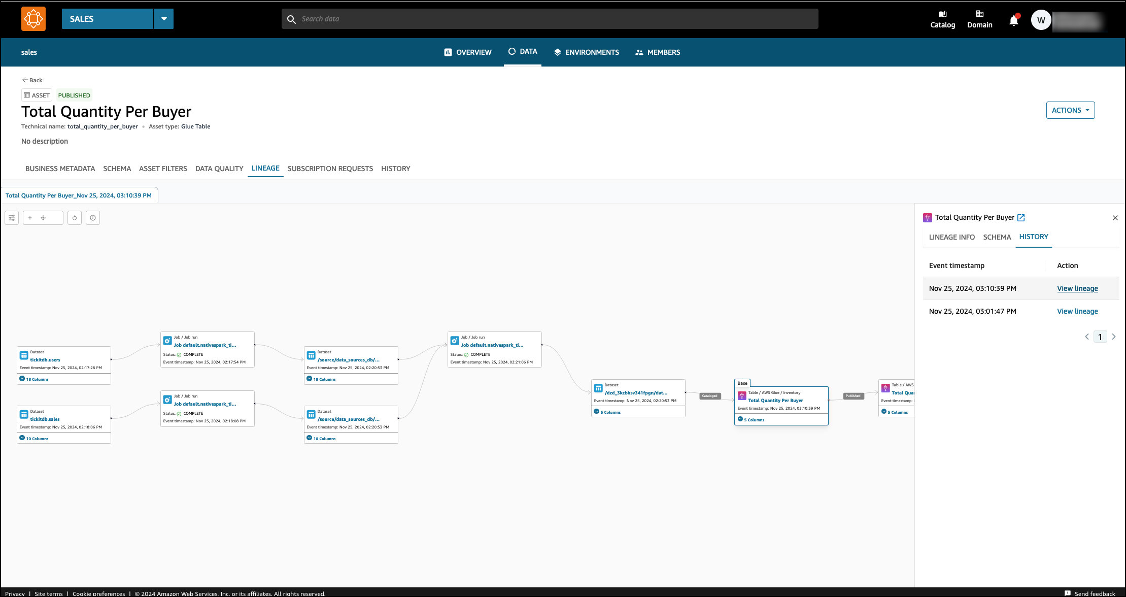Image resolution: width=1126 pixels, height=597 pixels.
Task: Click the zoom in plus icon
Action: pyautogui.click(x=30, y=218)
